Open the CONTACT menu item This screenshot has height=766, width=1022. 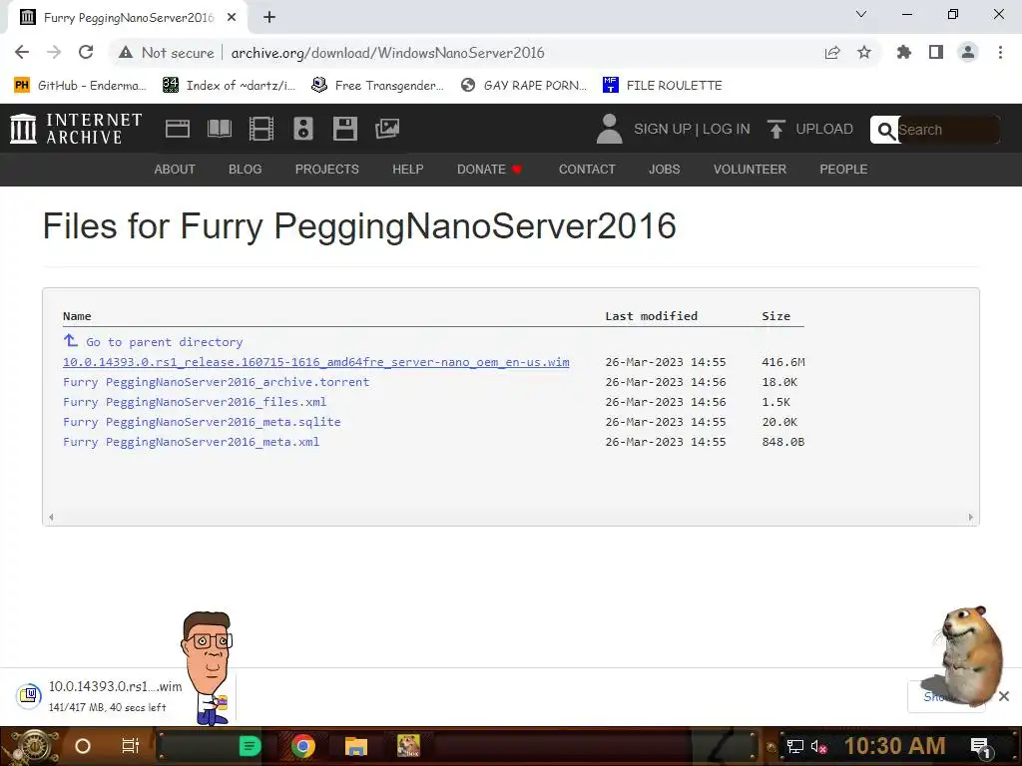(587, 170)
